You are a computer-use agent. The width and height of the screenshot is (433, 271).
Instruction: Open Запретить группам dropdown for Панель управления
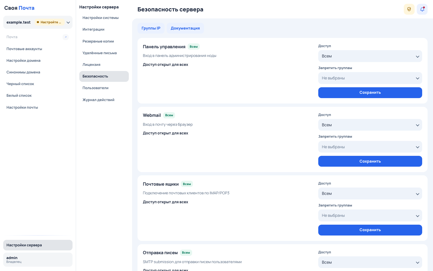tap(370, 78)
